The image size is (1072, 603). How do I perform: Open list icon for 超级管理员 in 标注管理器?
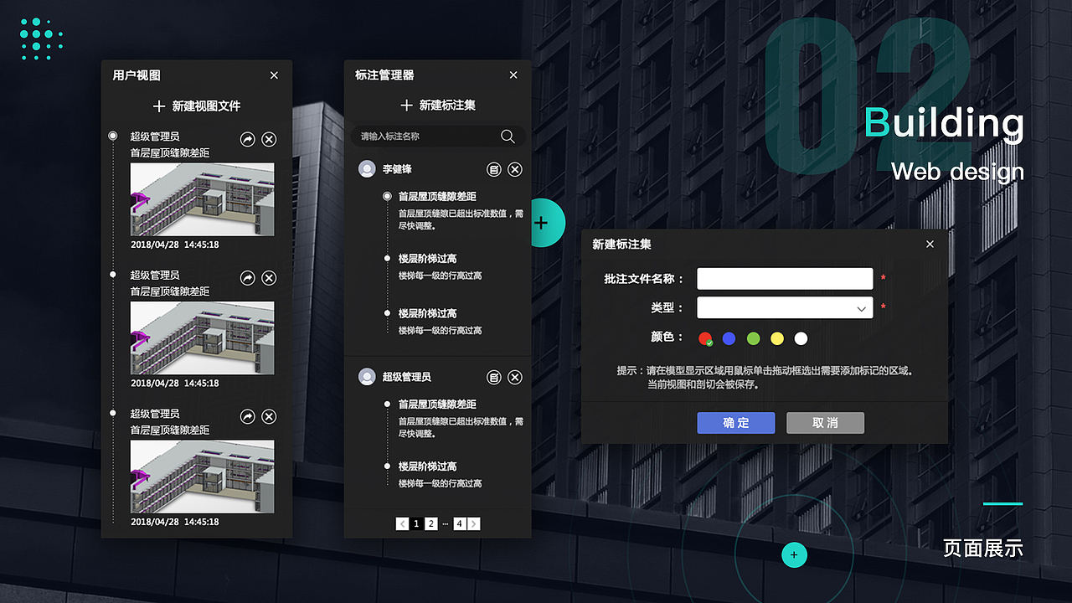point(494,377)
